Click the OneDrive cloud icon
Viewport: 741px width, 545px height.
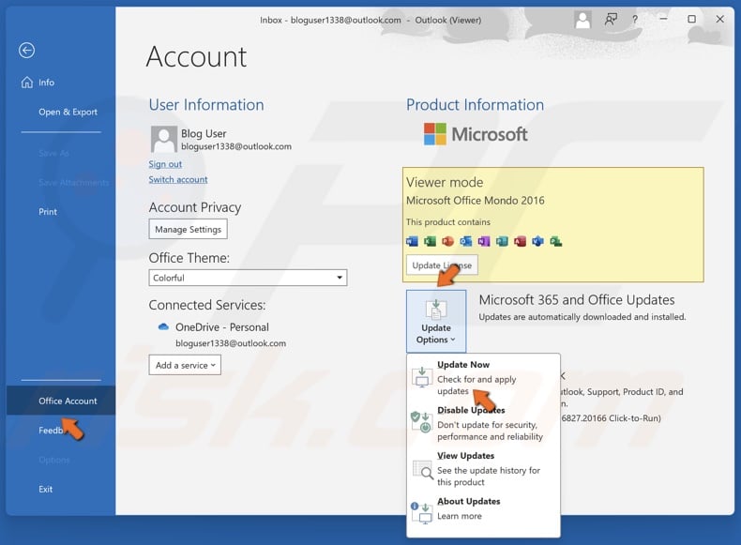163,326
